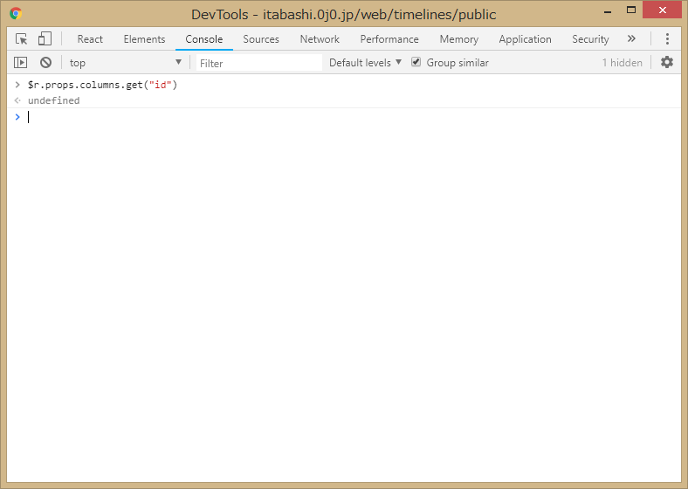
Task: Open console settings gear icon
Action: point(667,63)
